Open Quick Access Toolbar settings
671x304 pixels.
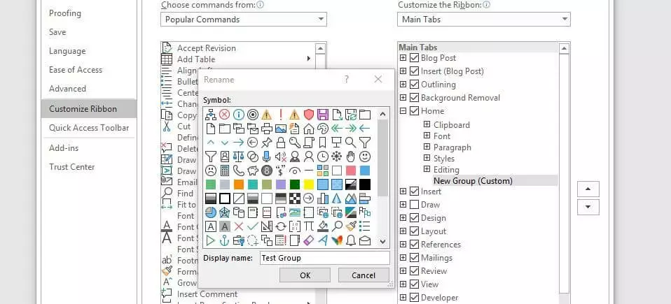click(89, 128)
